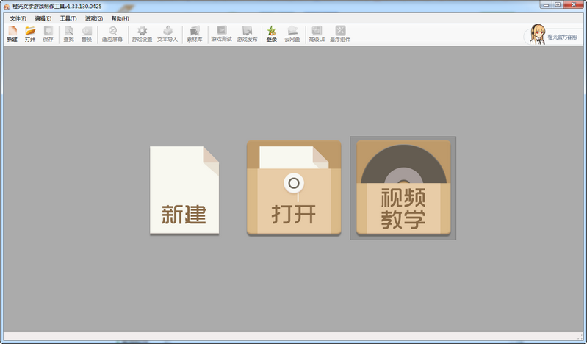
Task: Open the 云网盘 cloud disk icon
Action: (292, 34)
